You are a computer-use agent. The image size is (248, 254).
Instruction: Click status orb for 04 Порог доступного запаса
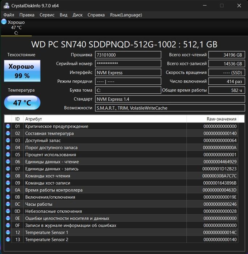click(x=8, y=148)
